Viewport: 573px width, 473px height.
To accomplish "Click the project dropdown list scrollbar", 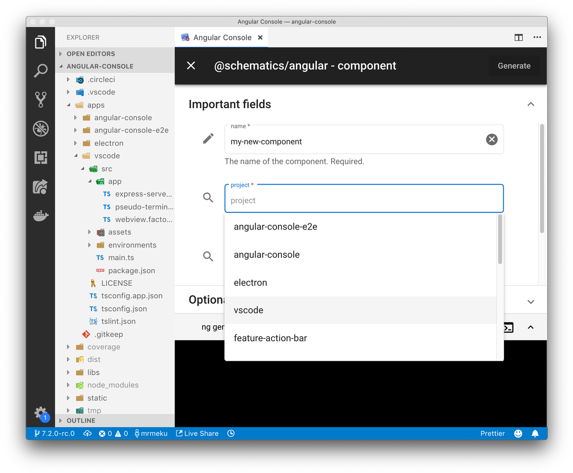I will 500,240.
